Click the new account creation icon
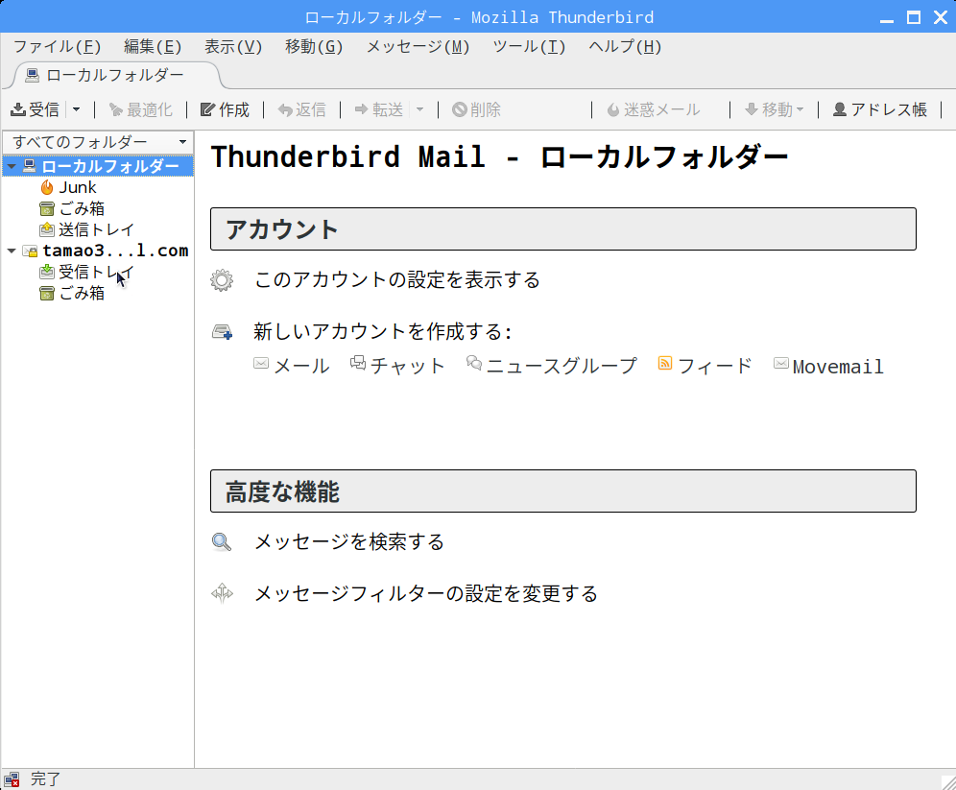 pos(222,332)
